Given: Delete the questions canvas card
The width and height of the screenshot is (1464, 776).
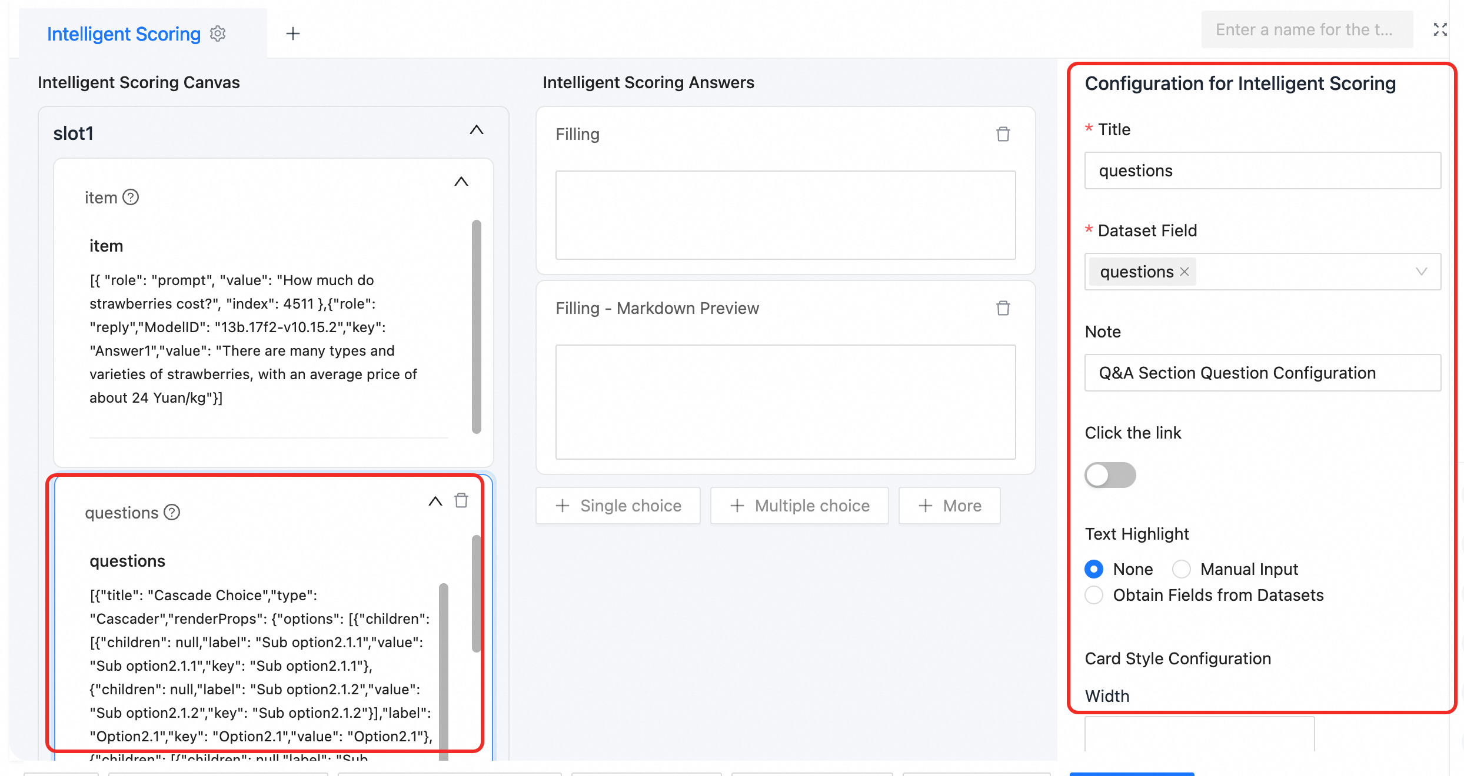Looking at the screenshot, I should click(x=461, y=500).
